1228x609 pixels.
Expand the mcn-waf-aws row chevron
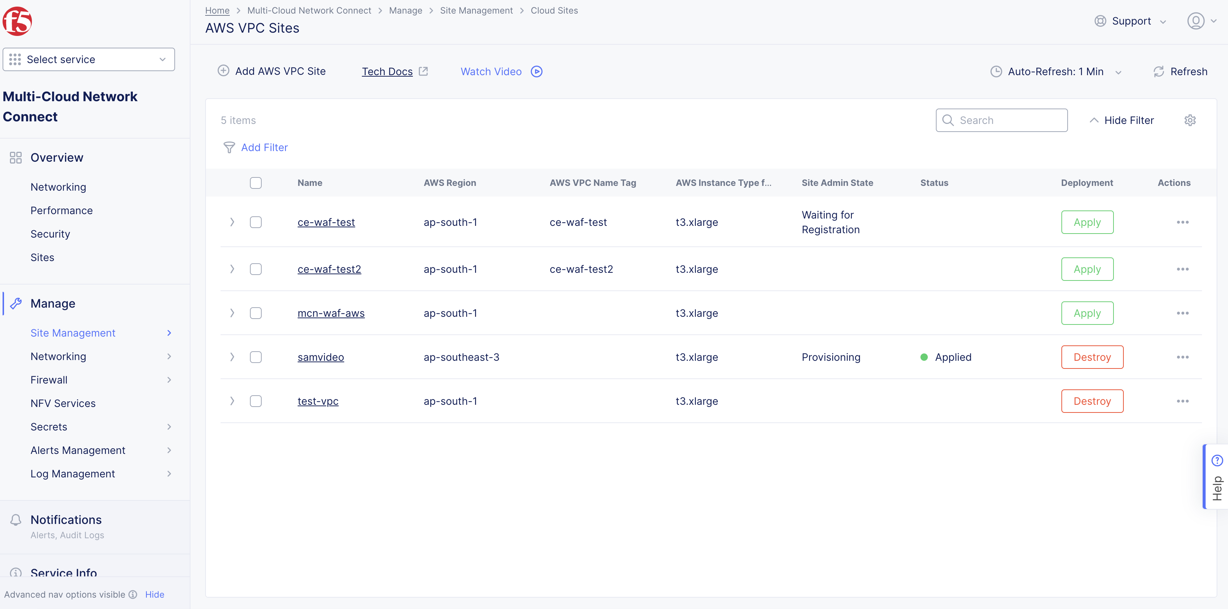coord(232,313)
